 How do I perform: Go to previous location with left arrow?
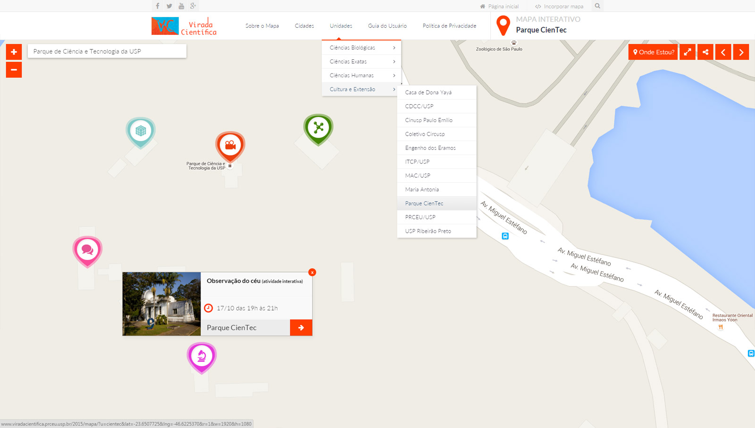click(723, 52)
